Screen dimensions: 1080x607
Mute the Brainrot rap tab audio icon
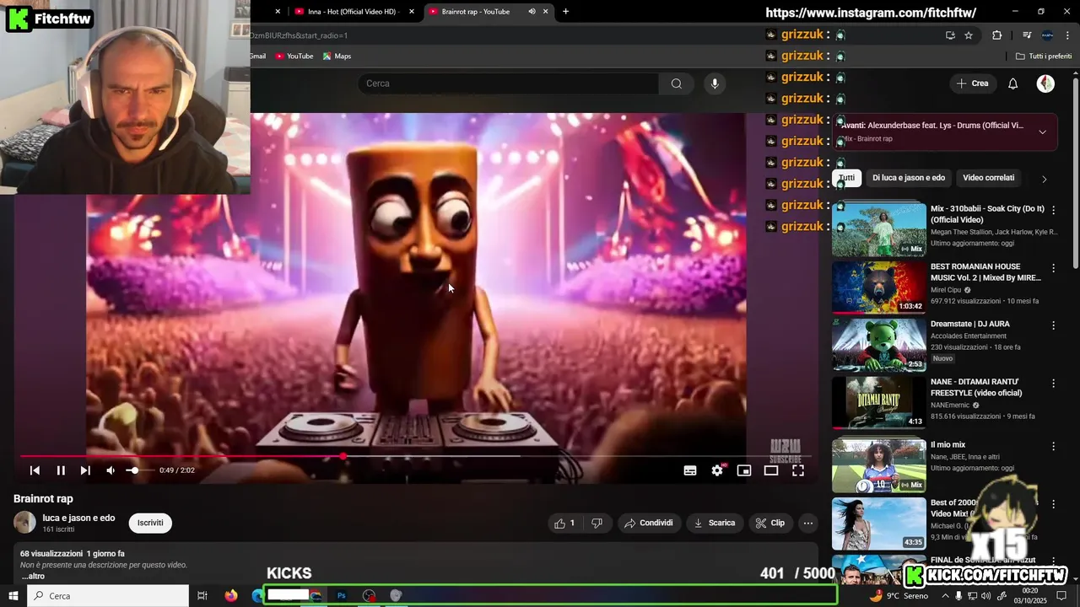tap(532, 12)
